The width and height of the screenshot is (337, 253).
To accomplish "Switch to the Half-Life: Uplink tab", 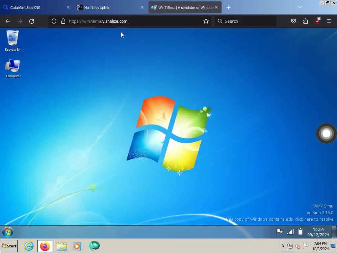I will 111,8.
